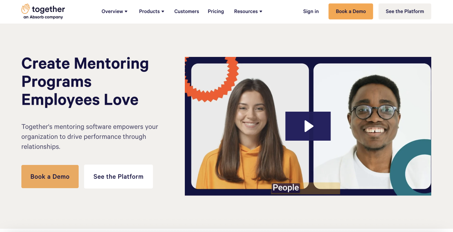Click Book a Demo in header
This screenshot has width=453, height=232.
[351, 12]
